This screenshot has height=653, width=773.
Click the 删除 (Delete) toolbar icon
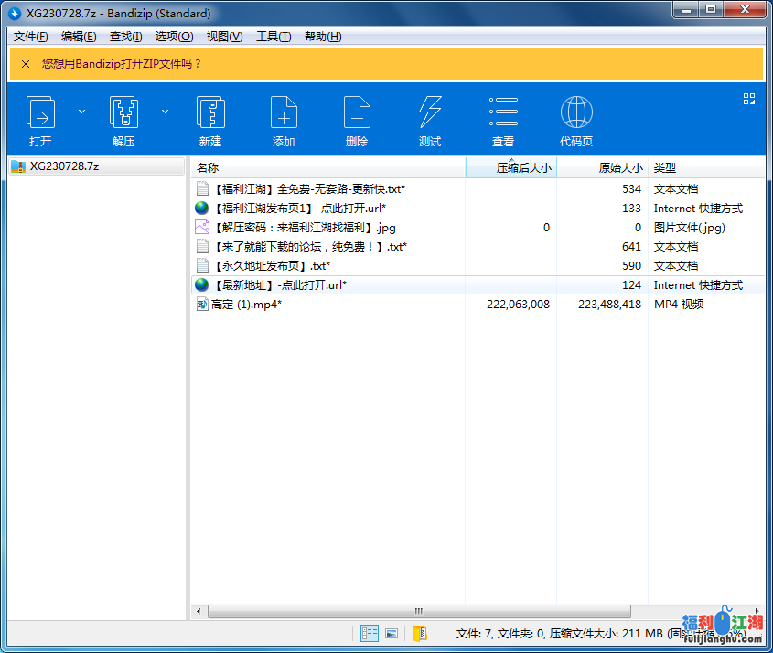(x=357, y=113)
